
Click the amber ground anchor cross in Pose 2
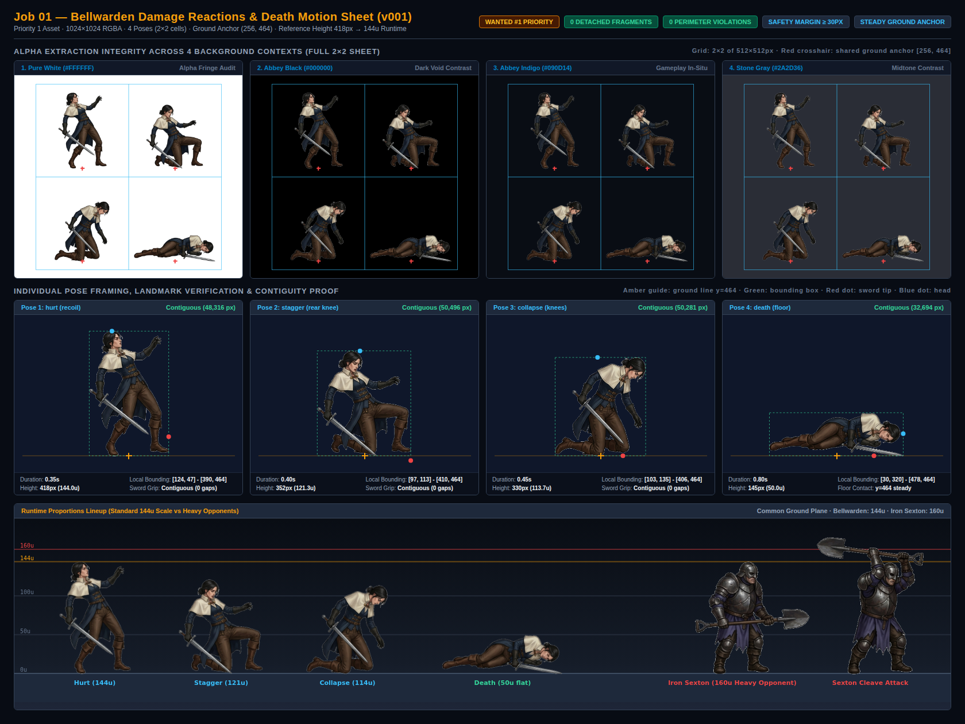[365, 456]
